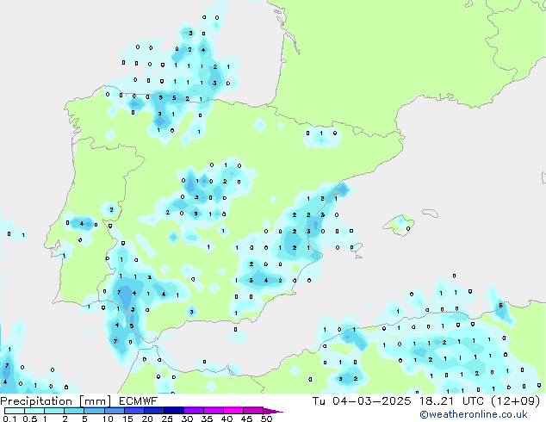Image resolution: width=546 pixels, height=422 pixels.
Task: Click the '(12+09)' forecast run label
Action: click(x=516, y=401)
